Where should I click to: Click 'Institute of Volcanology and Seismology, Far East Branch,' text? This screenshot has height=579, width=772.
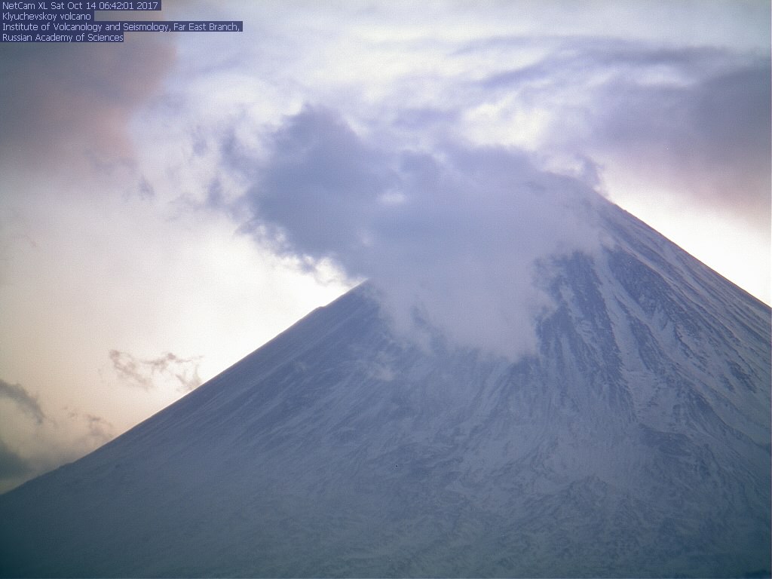point(121,27)
